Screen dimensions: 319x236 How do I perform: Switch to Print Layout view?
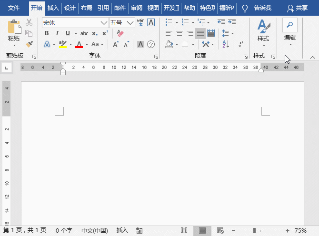[202, 230]
